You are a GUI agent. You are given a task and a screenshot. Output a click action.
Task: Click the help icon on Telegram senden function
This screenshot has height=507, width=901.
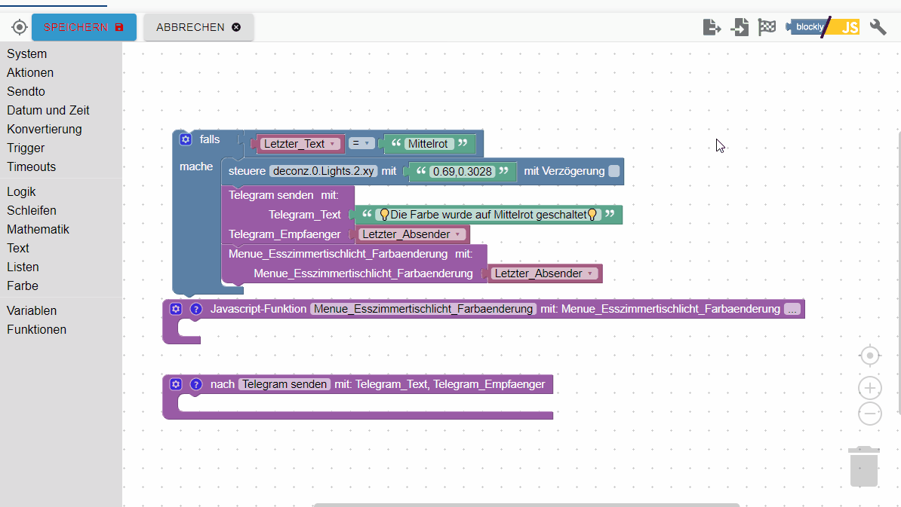pyautogui.click(x=196, y=384)
